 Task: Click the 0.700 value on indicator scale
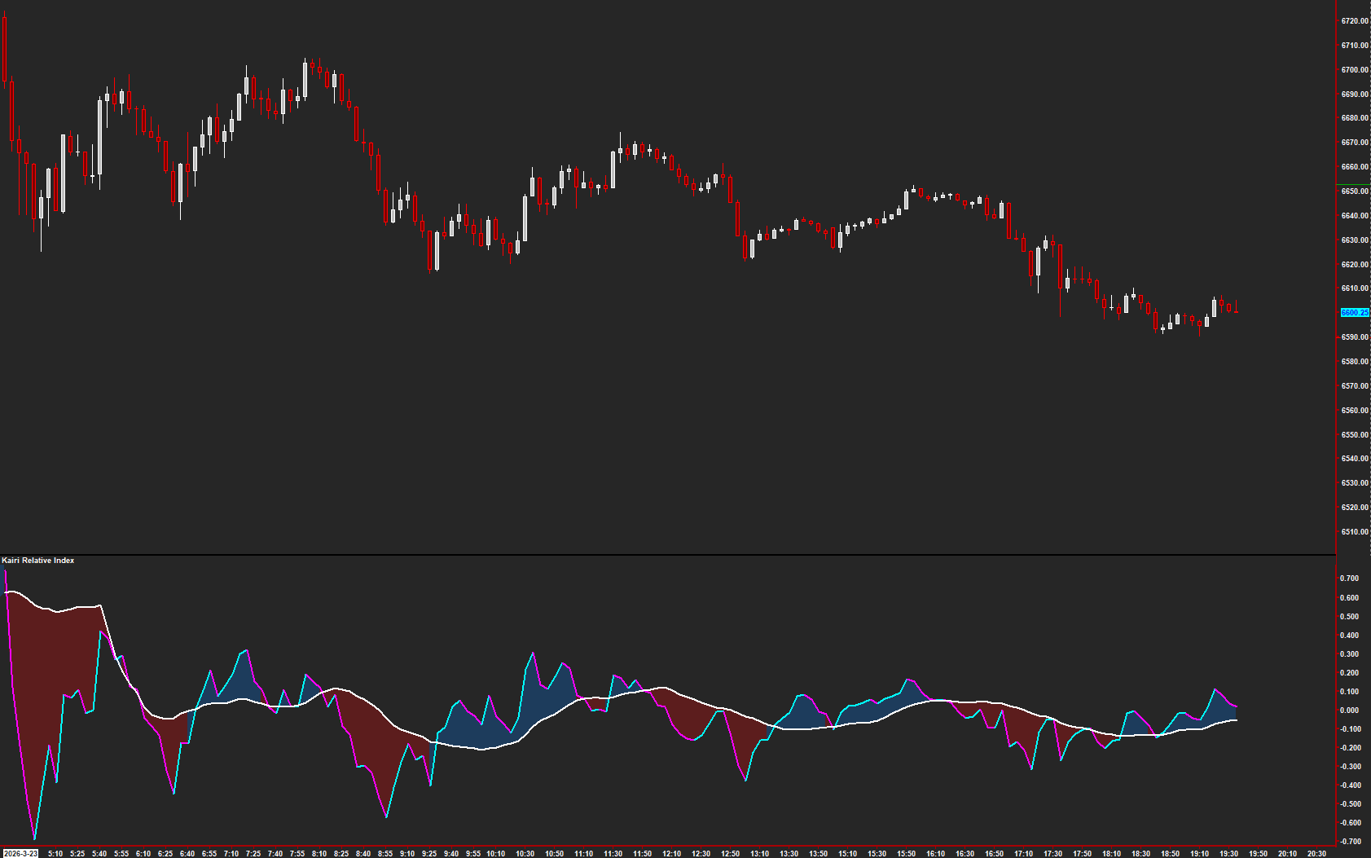pos(1349,579)
